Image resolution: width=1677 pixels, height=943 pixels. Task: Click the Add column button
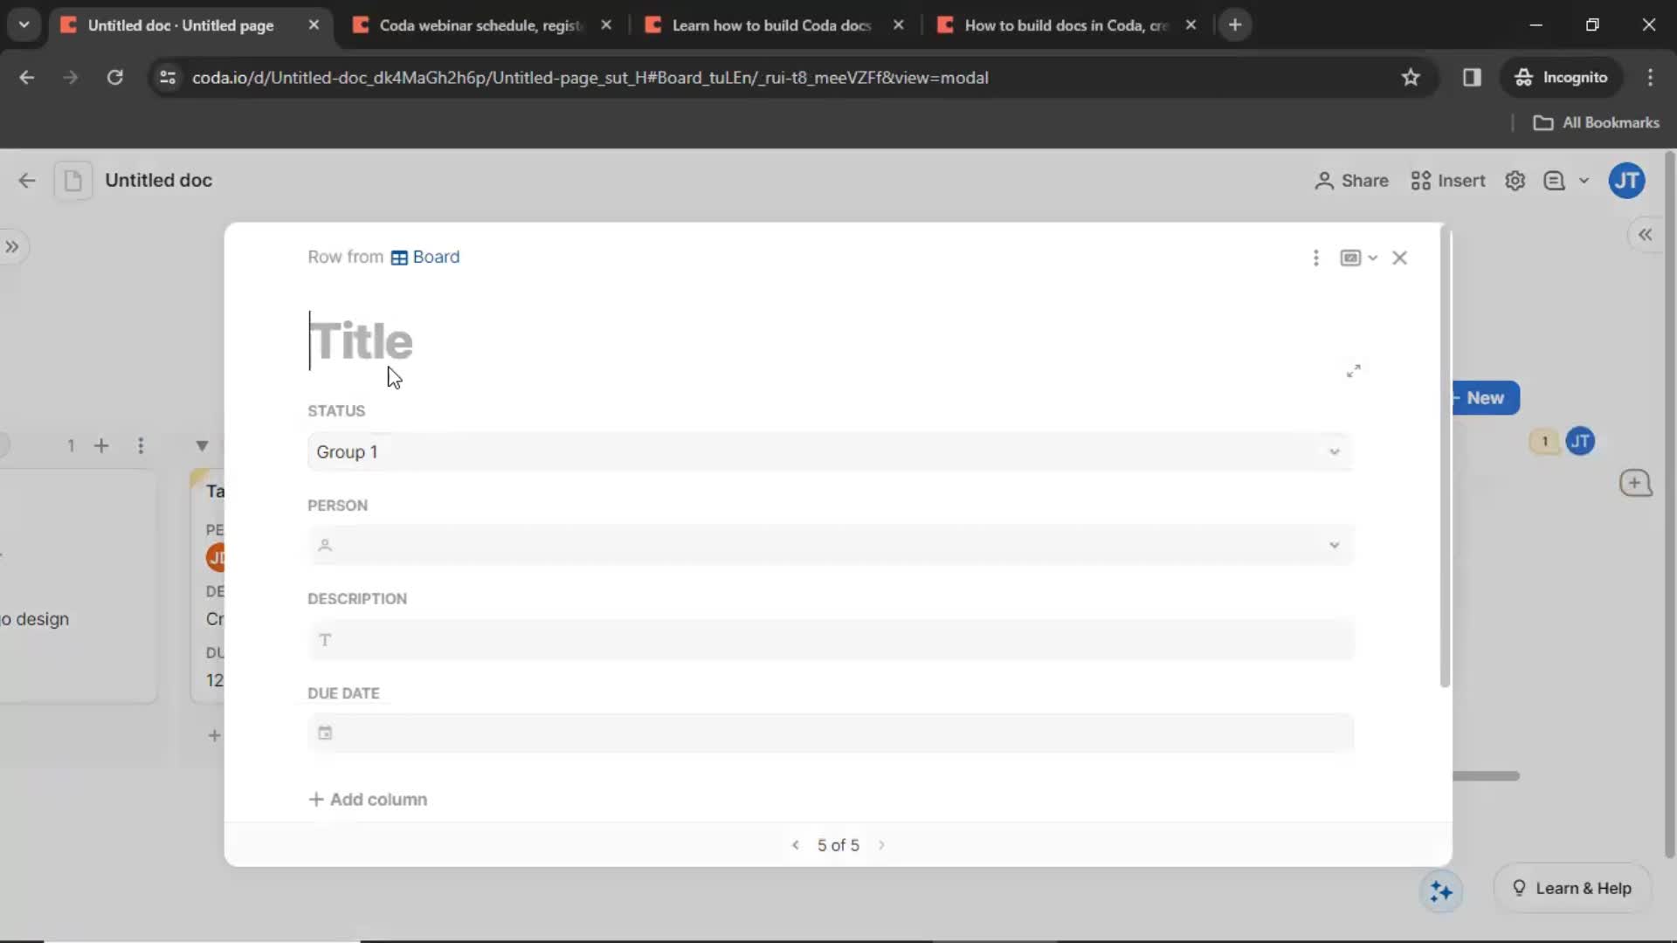click(x=368, y=799)
